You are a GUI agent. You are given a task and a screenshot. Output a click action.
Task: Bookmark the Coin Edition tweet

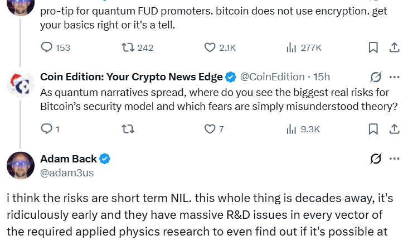(373, 129)
